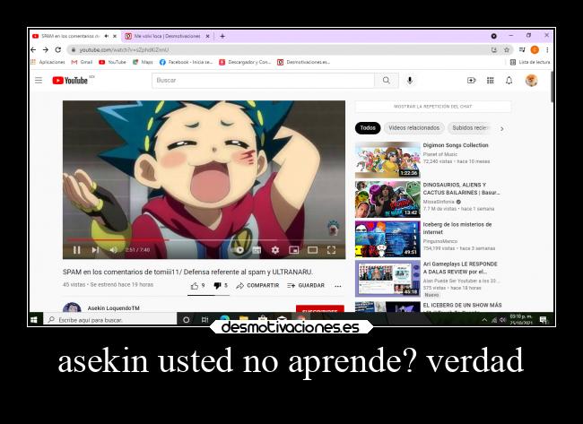Click COMPARTIR to share the video
This screenshot has height=424, width=583.
(257, 285)
